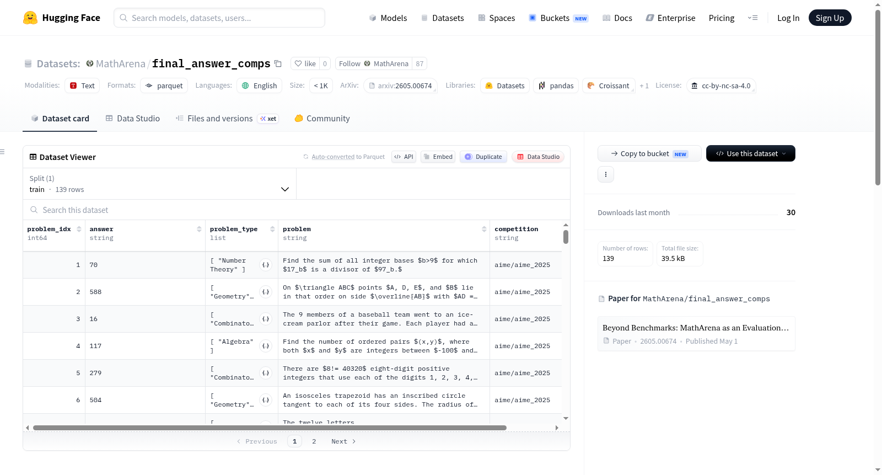Open the Community tab
Screen dimensions: 882x475
pyautogui.click(x=322, y=118)
